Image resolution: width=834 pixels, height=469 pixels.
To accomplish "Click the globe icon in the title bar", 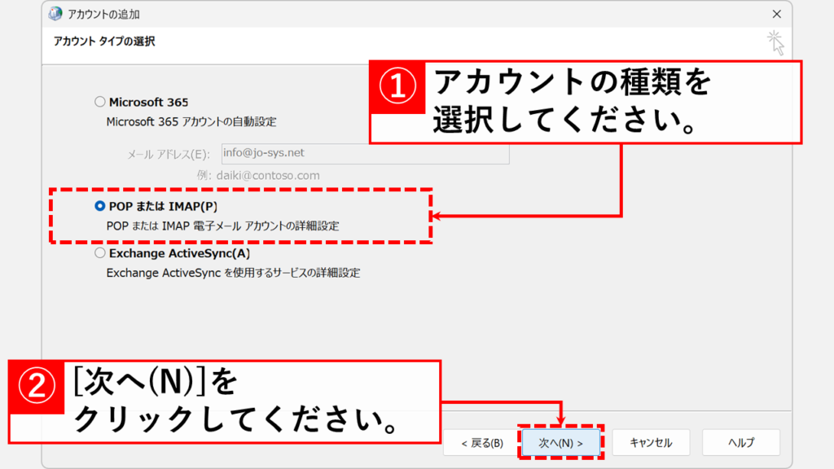I will (x=55, y=14).
